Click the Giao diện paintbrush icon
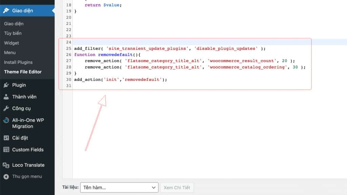Viewport: 347px width, 195px height. pos(6,10)
